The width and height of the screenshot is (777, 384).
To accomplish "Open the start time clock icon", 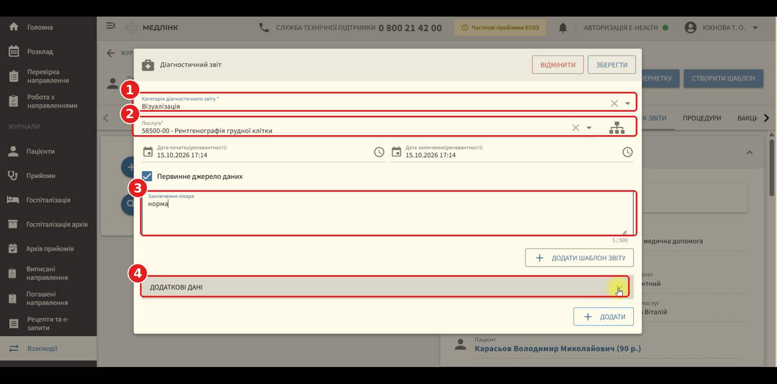I will (379, 152).
